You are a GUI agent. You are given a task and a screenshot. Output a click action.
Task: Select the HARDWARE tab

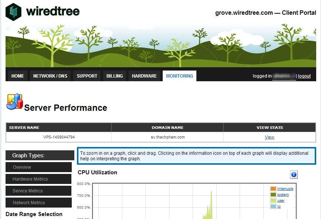[144, 76]
